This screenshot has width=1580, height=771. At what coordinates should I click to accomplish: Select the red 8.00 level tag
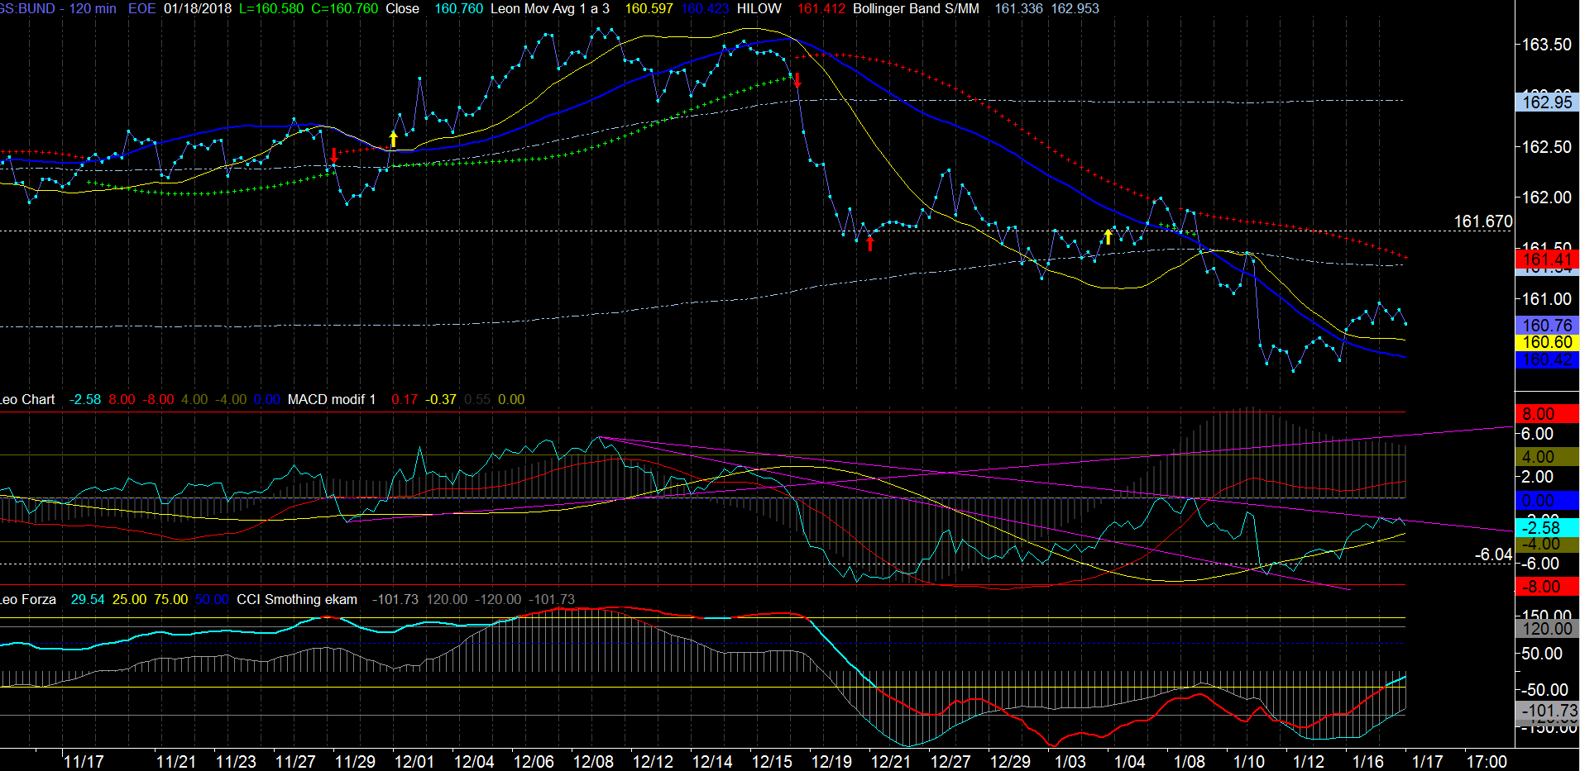[x=1547, y=414]
